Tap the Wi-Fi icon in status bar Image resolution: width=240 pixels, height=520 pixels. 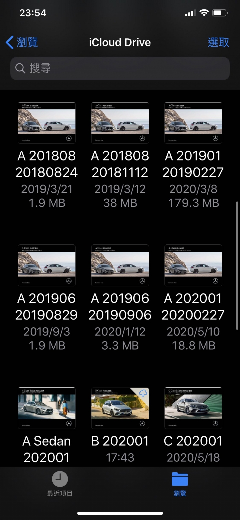click(x=204, y=13)
